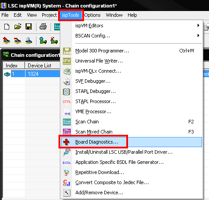This screenshot has height=200, width=209.
Task: Open the Help menu
Action: click(x=132, y=15)
